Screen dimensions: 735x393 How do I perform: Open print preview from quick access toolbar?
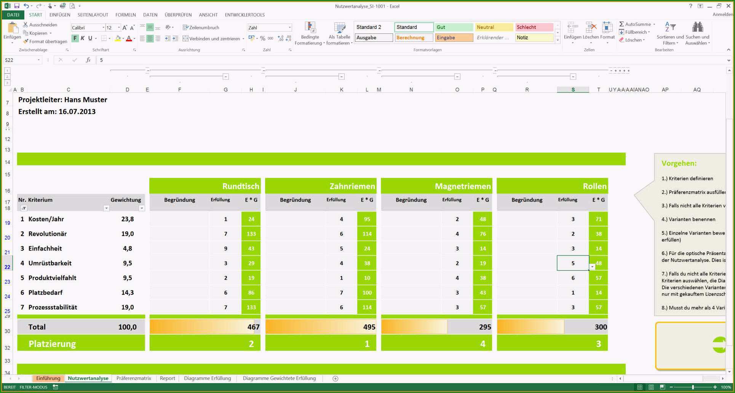pos(72,6)
